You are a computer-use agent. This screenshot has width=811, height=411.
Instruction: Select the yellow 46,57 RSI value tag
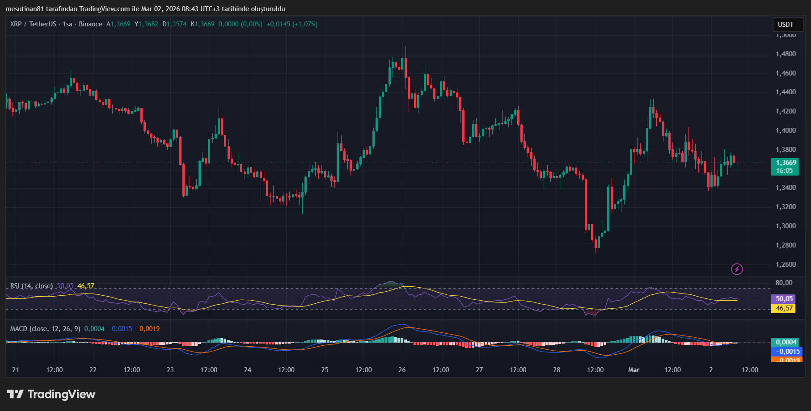coord(784,308)
